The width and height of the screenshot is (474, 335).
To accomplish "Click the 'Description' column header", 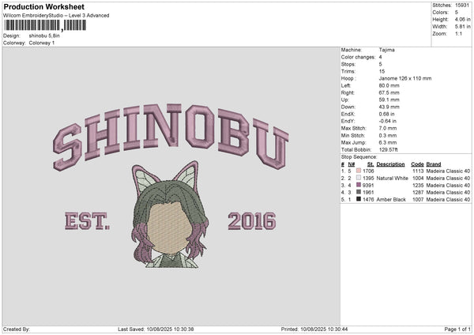I will click(x=390, y=164).
